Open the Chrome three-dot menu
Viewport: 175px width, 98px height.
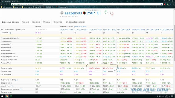(x=174, y=4)
